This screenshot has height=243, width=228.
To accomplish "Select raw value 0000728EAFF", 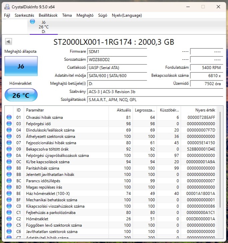I will [201, 117].
